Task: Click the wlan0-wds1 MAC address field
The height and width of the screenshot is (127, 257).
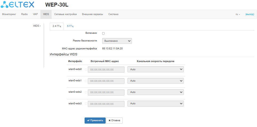Action: coord(106,81)
